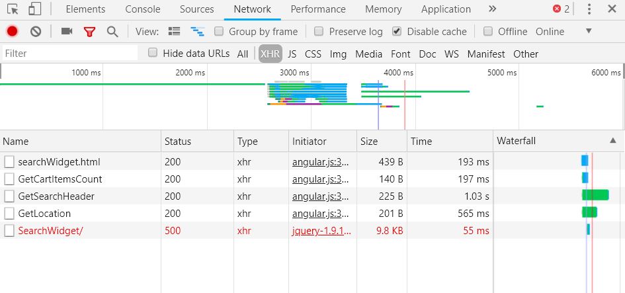Viewport: 625px width, 293px height.
Task: Open the Sources tab
Action: (196, 9)
